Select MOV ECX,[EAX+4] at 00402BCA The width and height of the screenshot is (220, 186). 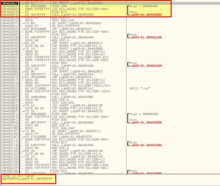[x=78, y=83]
